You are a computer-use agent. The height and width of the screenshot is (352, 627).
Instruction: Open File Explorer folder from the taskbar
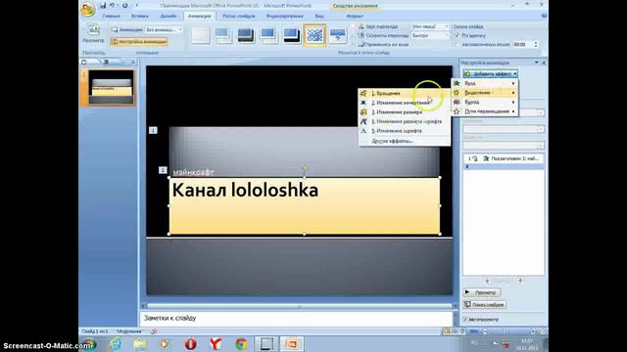point(140,343)
